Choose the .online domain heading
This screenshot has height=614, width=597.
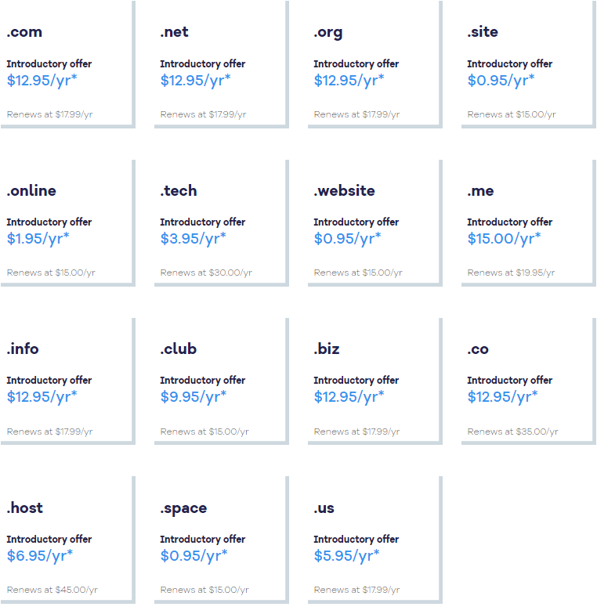31,191
